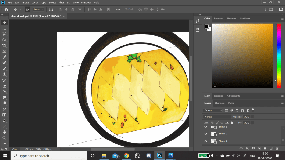Image resolution: width=285 pixels, height=160 pixels.
Task: Toggle Auto-Select option in options bar
Action: point(27,9)
